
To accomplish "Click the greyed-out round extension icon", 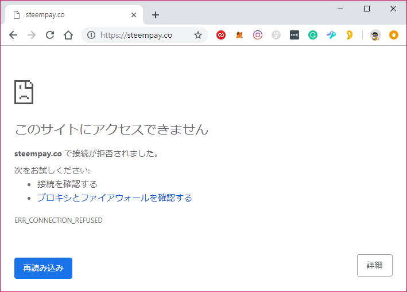I will coord(276,35).
